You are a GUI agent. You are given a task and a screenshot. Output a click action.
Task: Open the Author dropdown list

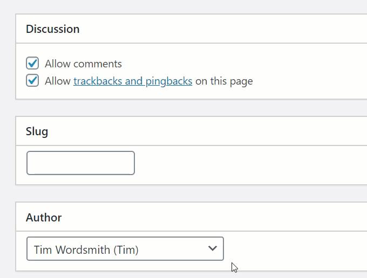pyautogui.click(x=125, y=248)
